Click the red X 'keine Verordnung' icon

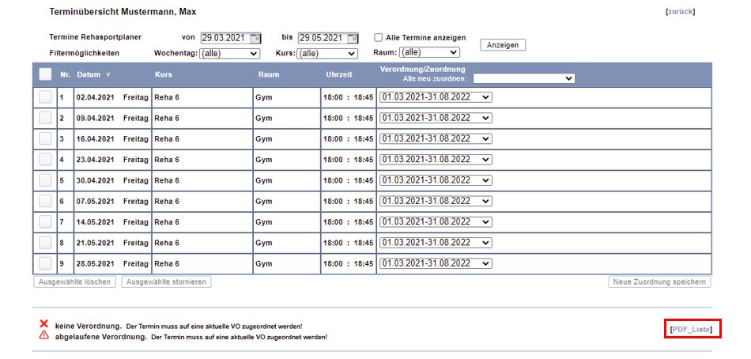[44, 324]
